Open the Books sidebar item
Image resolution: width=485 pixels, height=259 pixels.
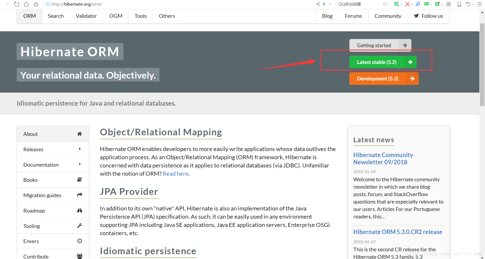(53, 180)
